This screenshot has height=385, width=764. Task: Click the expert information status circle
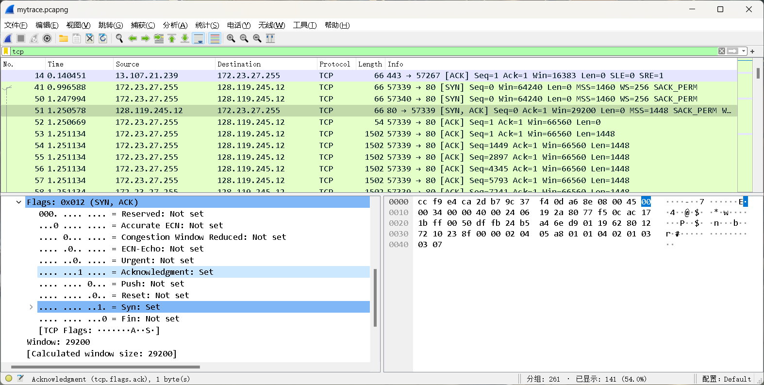[x=9, y=378]
